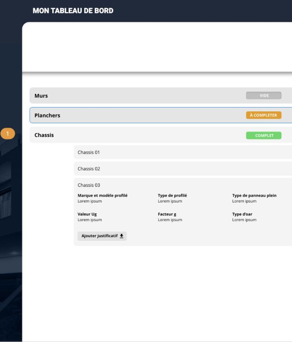The image size is (292, 342).
Task: Select the Type de profilé label
Action: point(173,195)
